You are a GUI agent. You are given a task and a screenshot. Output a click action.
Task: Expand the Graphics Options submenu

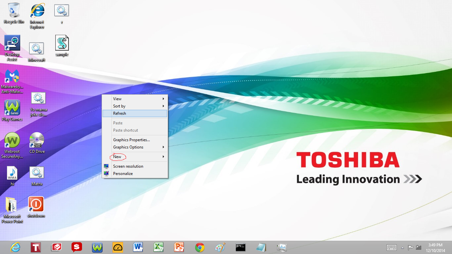pos(135,147)
